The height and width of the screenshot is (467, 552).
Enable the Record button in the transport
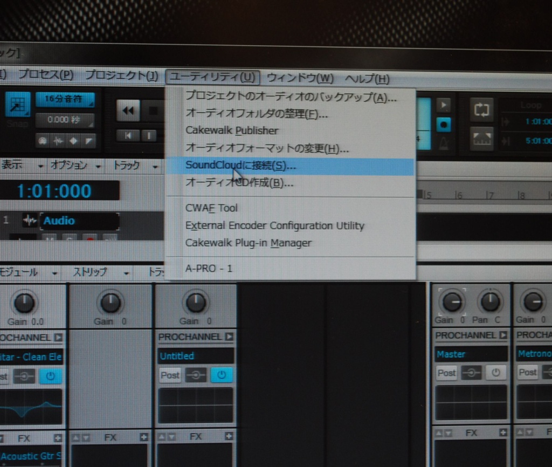(443, 124)
